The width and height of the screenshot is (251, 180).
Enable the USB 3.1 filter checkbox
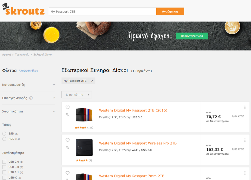4,172
